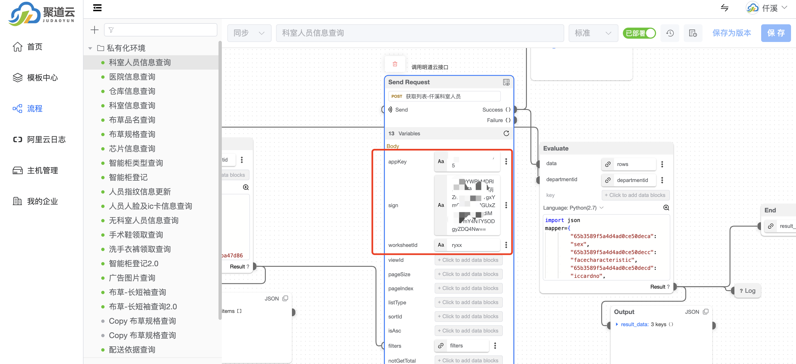Add data blocks to sortId
The width and height of the screenshot is (796, 364).
pyautogui.click(x=468, y=316)
